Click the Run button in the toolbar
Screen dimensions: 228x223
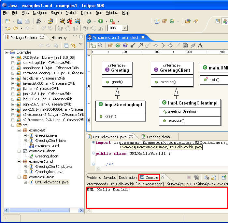101,21
